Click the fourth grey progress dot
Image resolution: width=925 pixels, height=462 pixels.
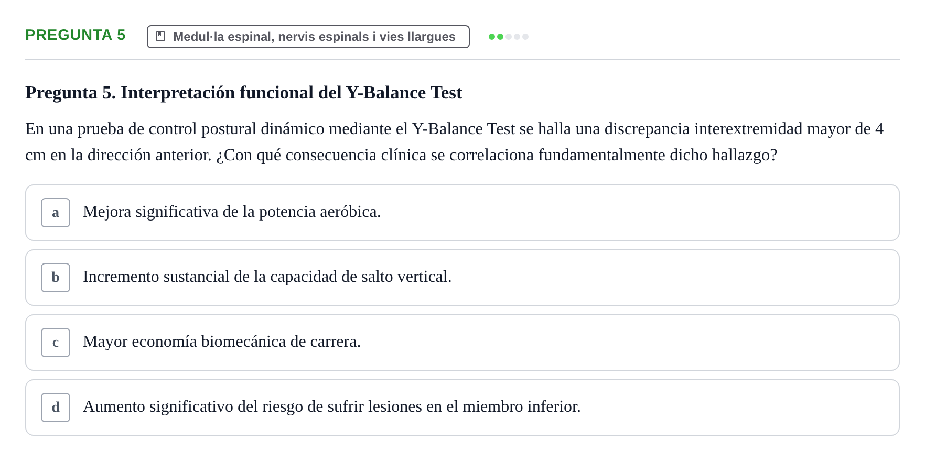pos(517,37)
